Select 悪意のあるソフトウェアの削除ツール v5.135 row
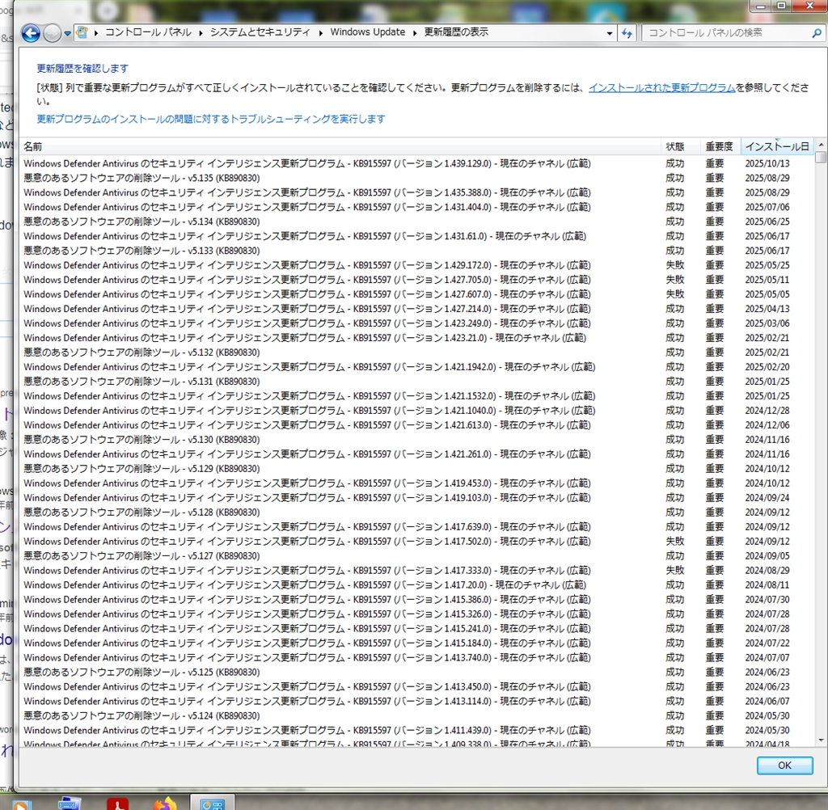Screen dimensions: 828x810 pyautogui.click(x=417, y=178)
